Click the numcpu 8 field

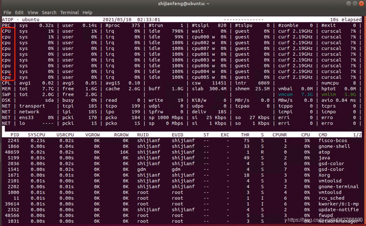click(x=339, y=83)
